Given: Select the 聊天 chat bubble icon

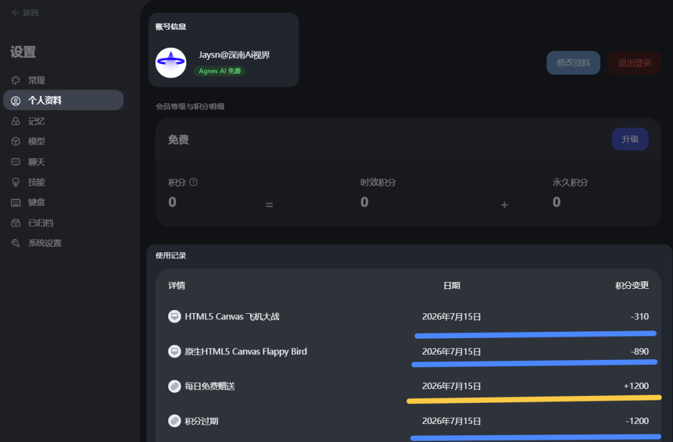Looking at the screenshot, I should tap(16, 162).
